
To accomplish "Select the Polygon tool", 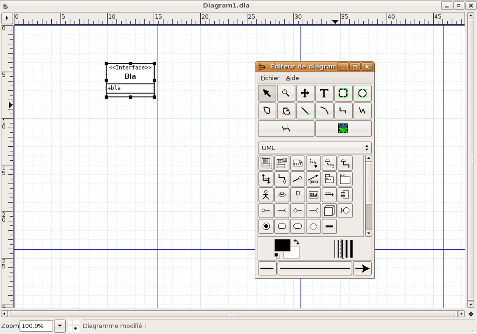I will [x=267, y=111].
